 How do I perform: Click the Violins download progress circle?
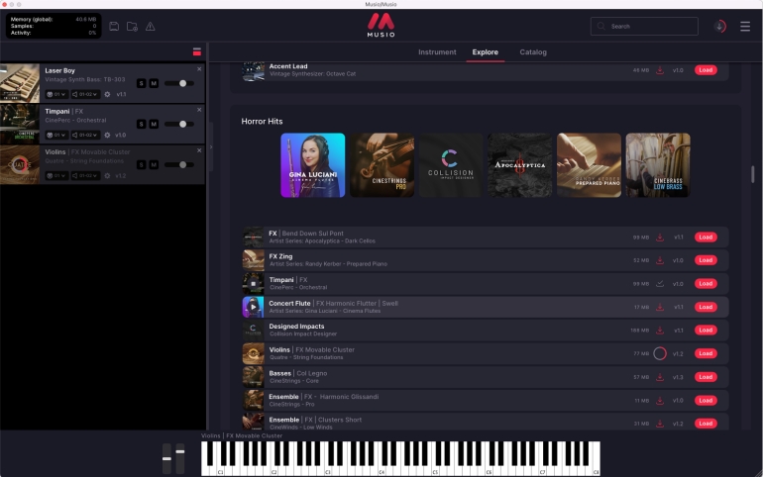660,353
